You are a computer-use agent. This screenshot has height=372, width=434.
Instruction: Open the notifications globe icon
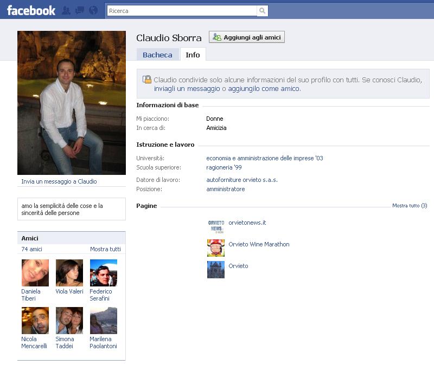tap(93, 10)
